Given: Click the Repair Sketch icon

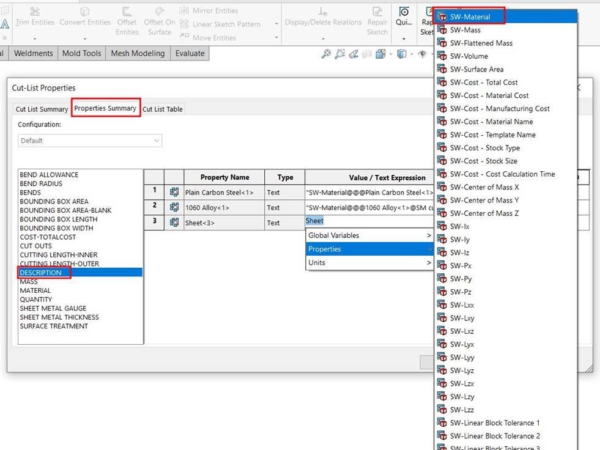Looking at the screenshot, I should pos(377,11).
